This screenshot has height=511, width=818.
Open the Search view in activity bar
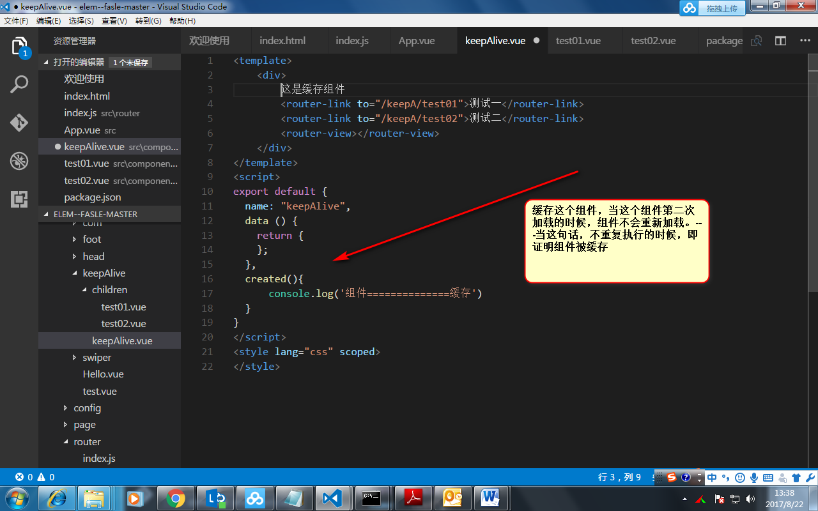(x=19, y=84)
